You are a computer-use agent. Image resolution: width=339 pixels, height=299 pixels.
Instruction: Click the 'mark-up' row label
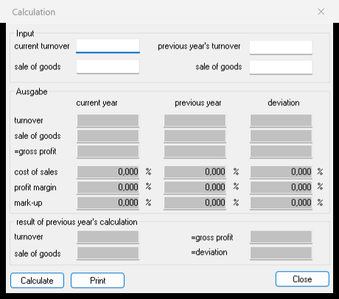click(x=28, y=203)
